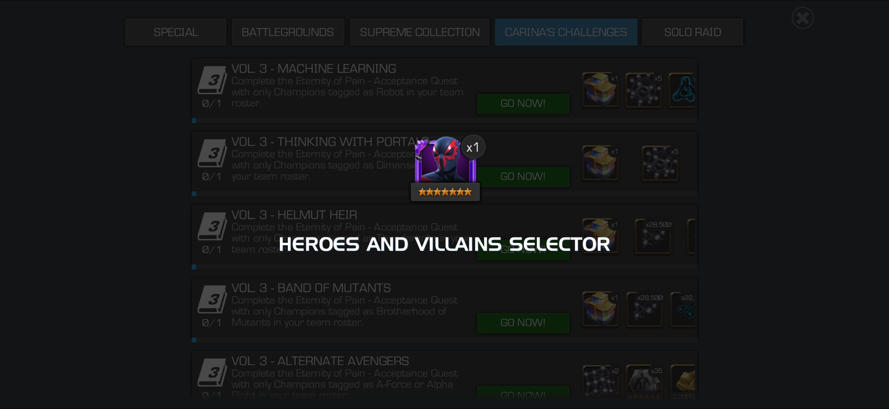Open the Supreme Collection tab
The image size is (889, 409).
pos(420,32)
